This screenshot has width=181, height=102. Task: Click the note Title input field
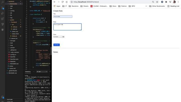coord(63,16)
